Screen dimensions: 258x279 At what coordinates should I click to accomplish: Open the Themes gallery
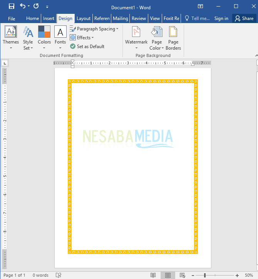(11, 38)
